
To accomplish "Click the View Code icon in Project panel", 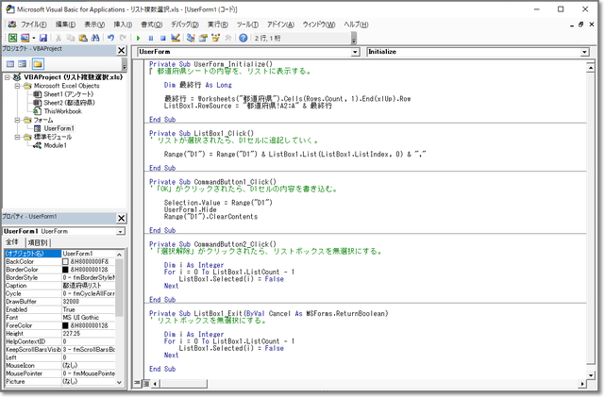I will [9, 63].
